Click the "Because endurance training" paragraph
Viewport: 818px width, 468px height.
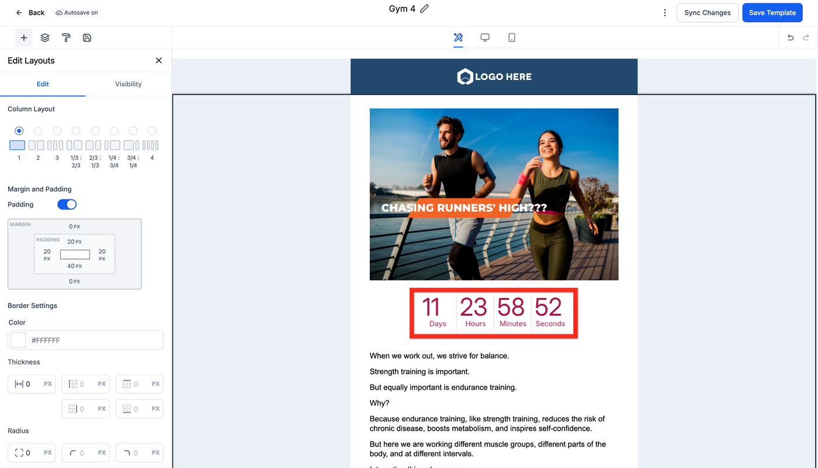click(487, 424)
